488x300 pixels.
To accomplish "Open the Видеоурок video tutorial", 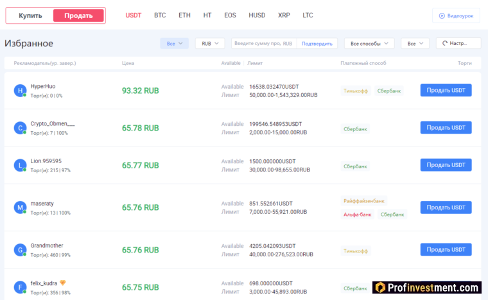I will pos(456,15).
